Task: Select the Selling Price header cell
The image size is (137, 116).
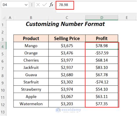Action: coord(67,38)
